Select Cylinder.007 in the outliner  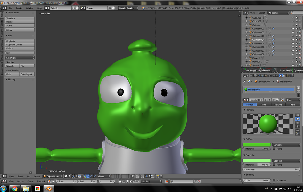click(x=258, y=51)
